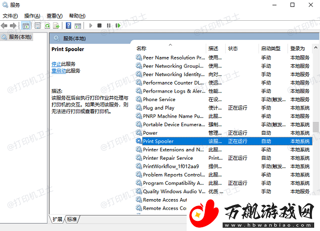This screenshot has width=320, height=231.
Task: Click 手动(触发... in the Phone Service row
Action: coord(274,100)
